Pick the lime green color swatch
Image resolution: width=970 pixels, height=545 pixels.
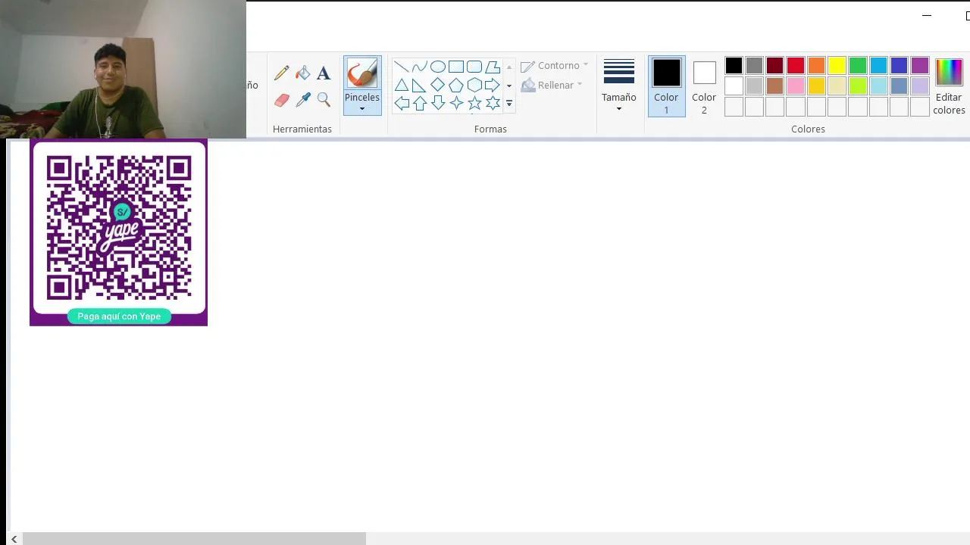[x=858, y=86]
